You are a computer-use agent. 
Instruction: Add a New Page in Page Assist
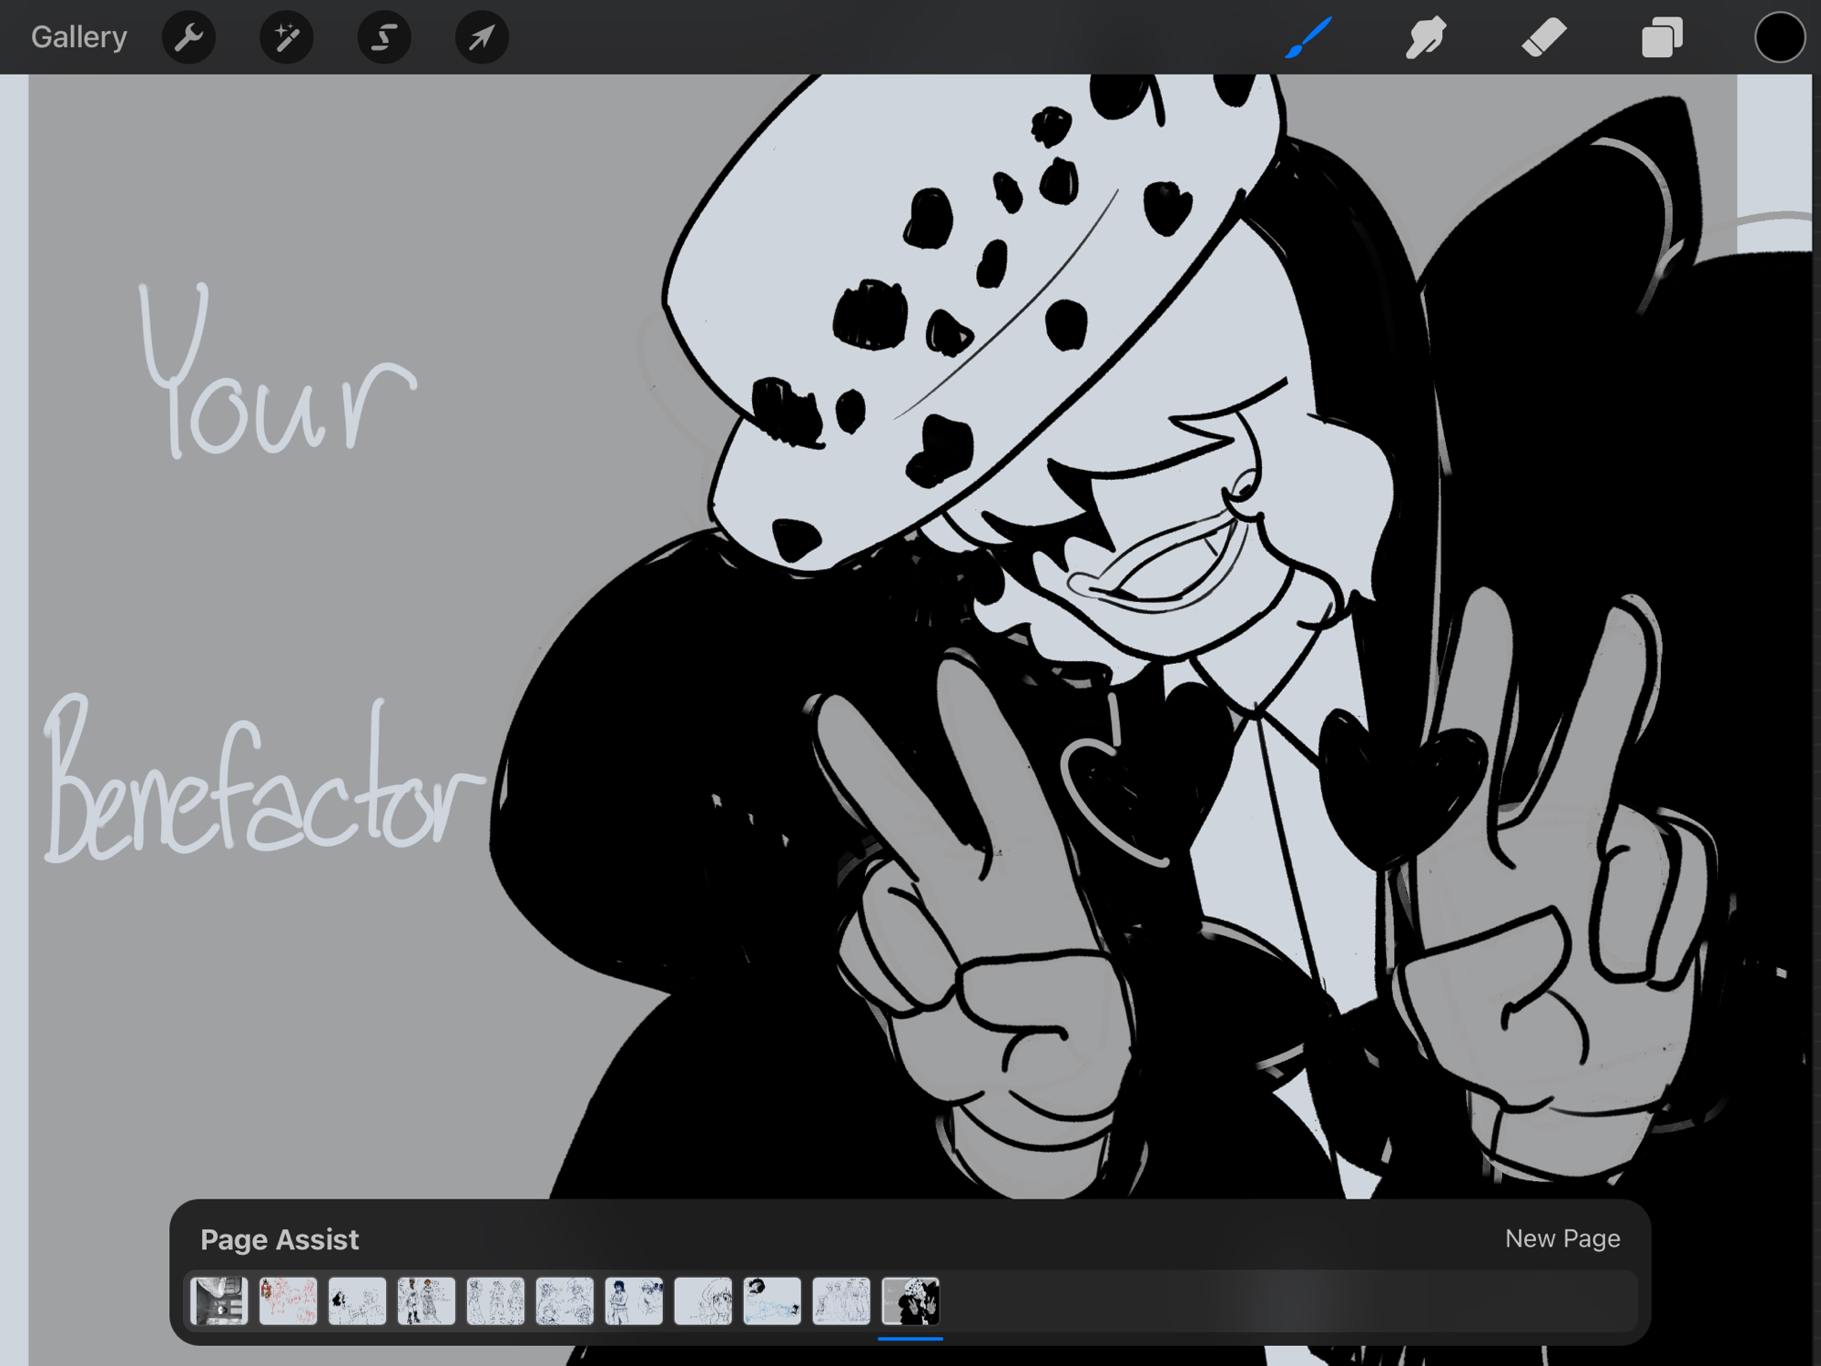[1562, 1239]
